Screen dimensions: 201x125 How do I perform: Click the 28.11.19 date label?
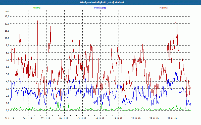point(172,118)
